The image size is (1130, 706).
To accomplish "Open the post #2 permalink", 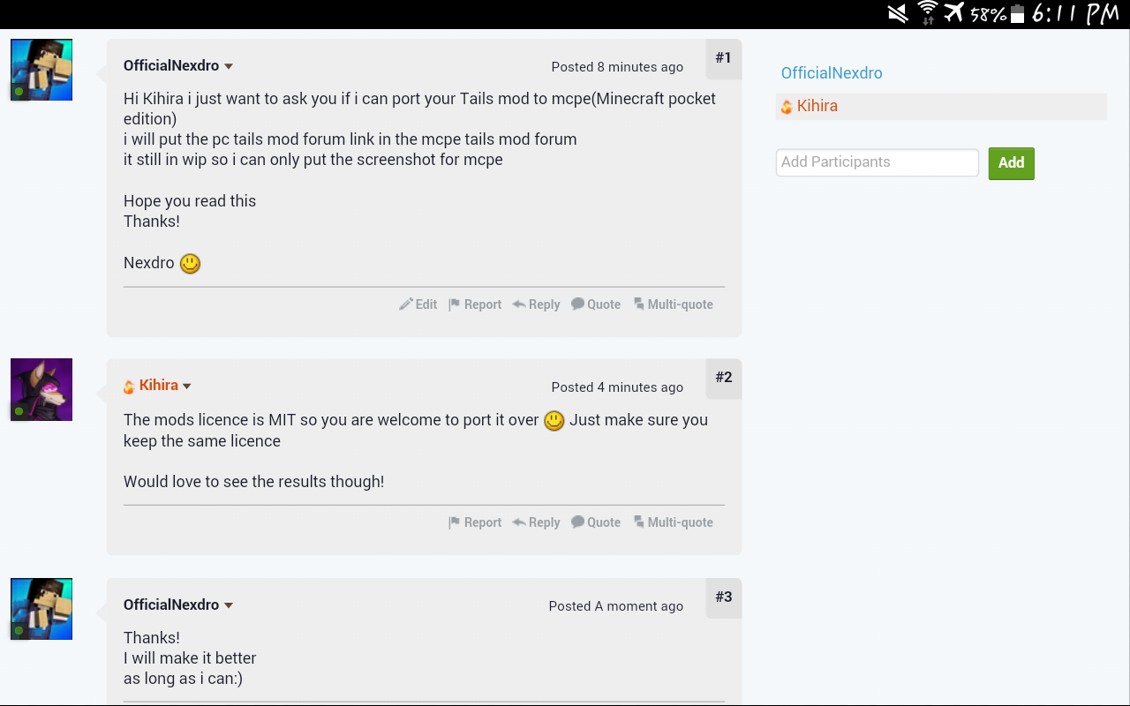I will [x=723, y=378].
